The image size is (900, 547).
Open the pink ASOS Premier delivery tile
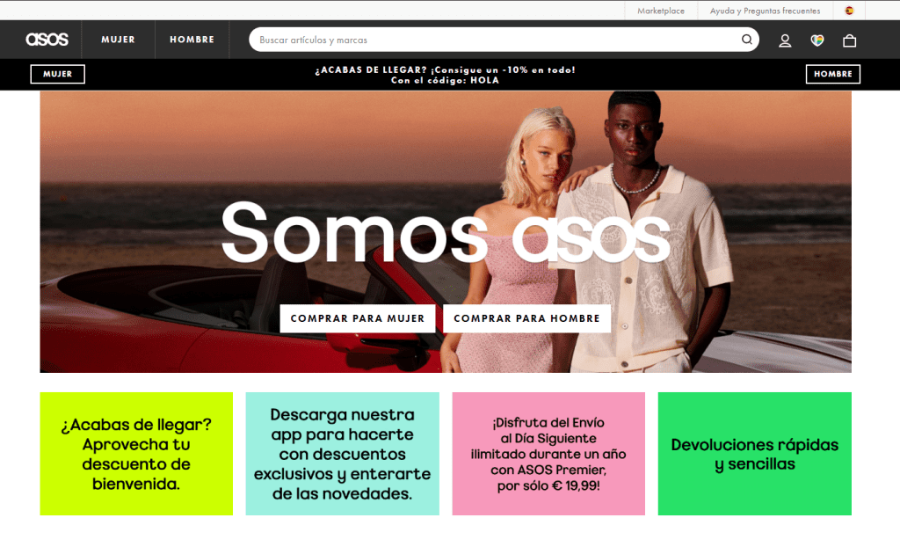point(548,454)
